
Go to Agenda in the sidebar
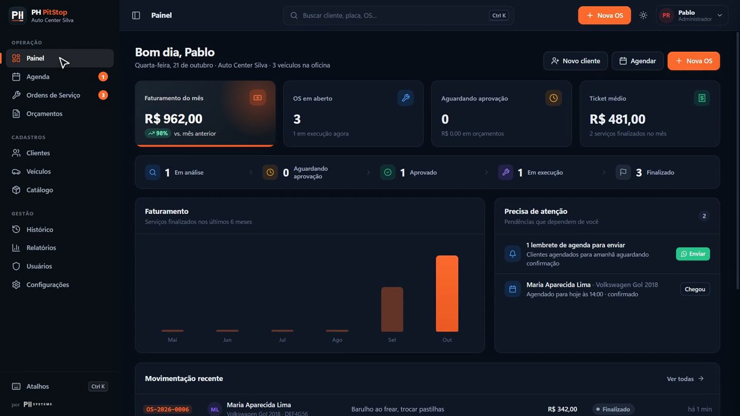[60, 77]
